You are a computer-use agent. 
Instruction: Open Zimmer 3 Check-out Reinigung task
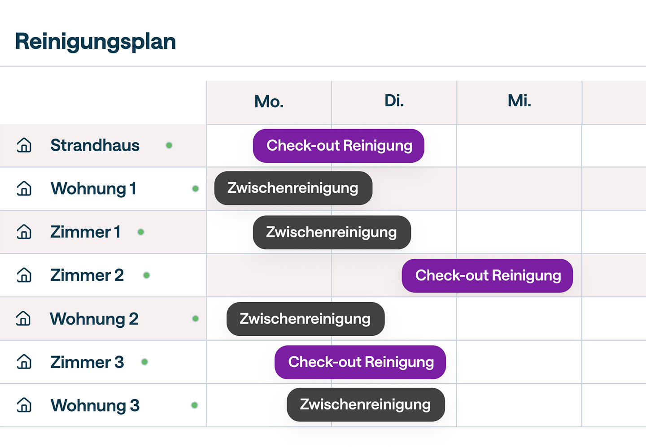click(x=360, y=362)
